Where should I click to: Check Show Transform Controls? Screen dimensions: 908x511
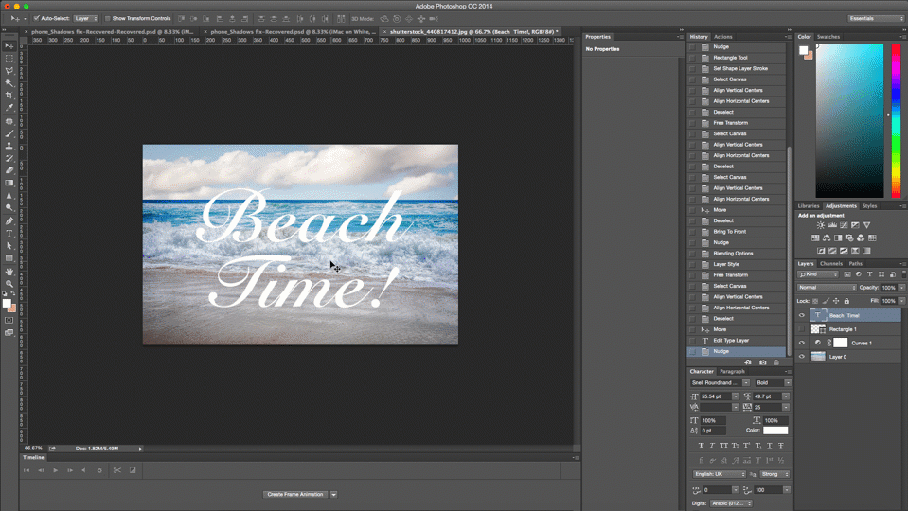[x=108, y=18]
